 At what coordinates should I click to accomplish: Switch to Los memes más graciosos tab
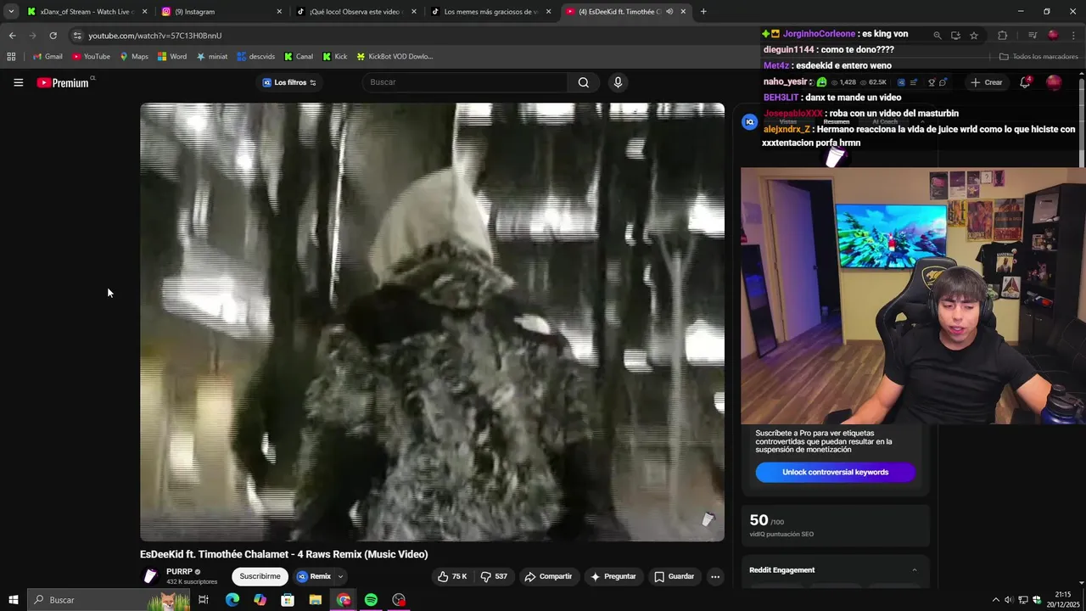492,12
